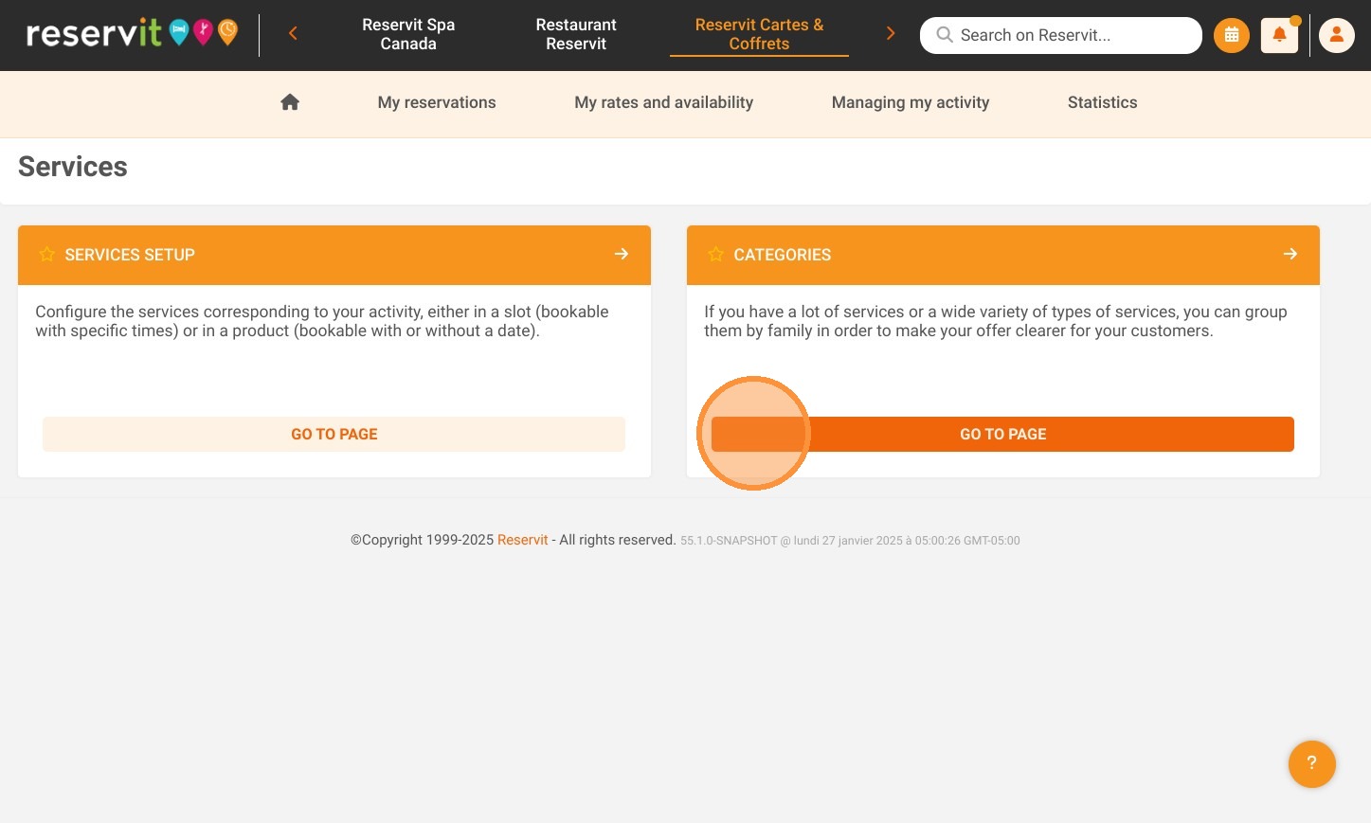Image resolution: width=1371 pixels, height=823 pixels.
Task: Go to the home page icon
Action: point(290,102)
